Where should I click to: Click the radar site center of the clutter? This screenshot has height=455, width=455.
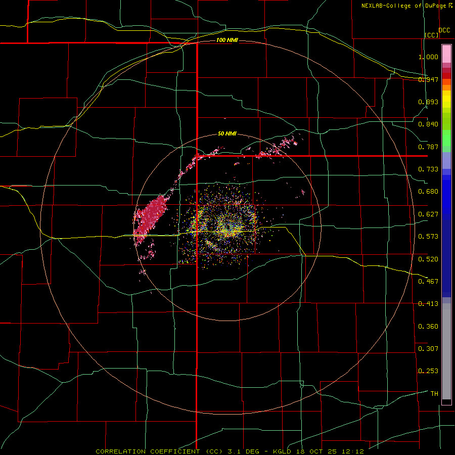[227, 228]
